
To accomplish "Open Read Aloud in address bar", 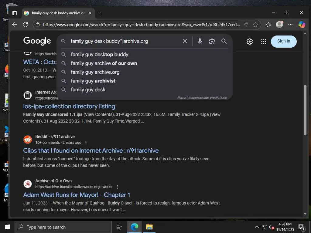I will (246, 25).
